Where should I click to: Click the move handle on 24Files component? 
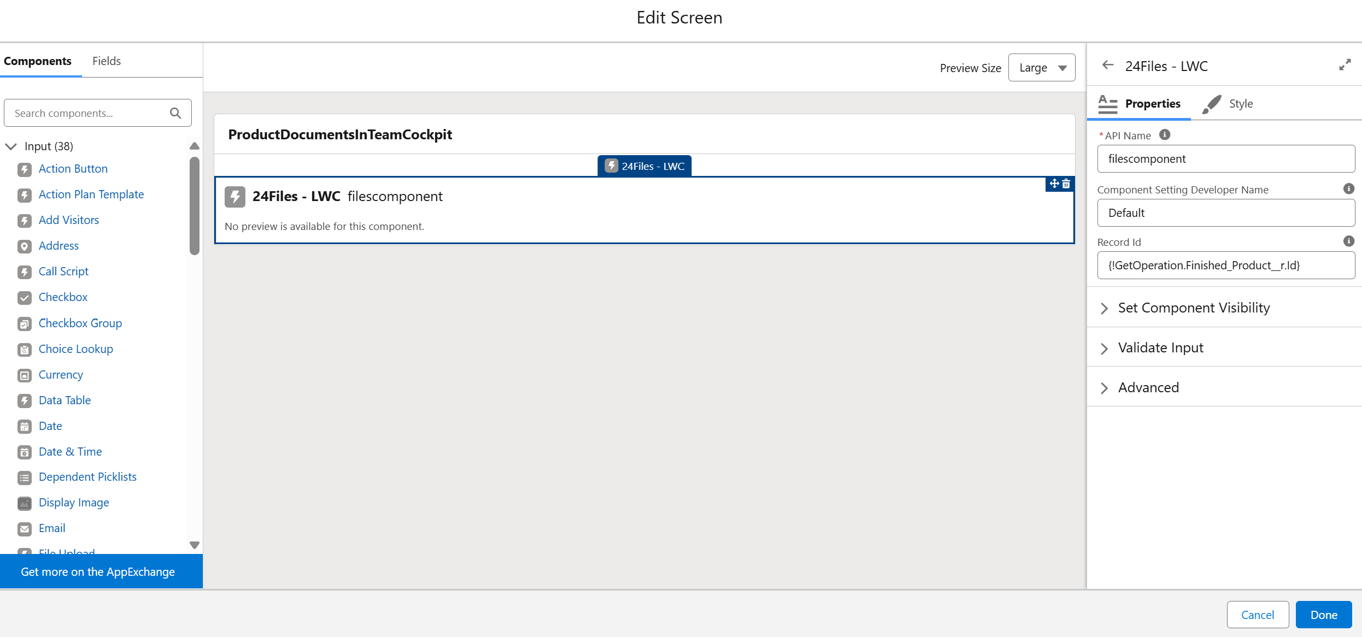click(1054, 184)
